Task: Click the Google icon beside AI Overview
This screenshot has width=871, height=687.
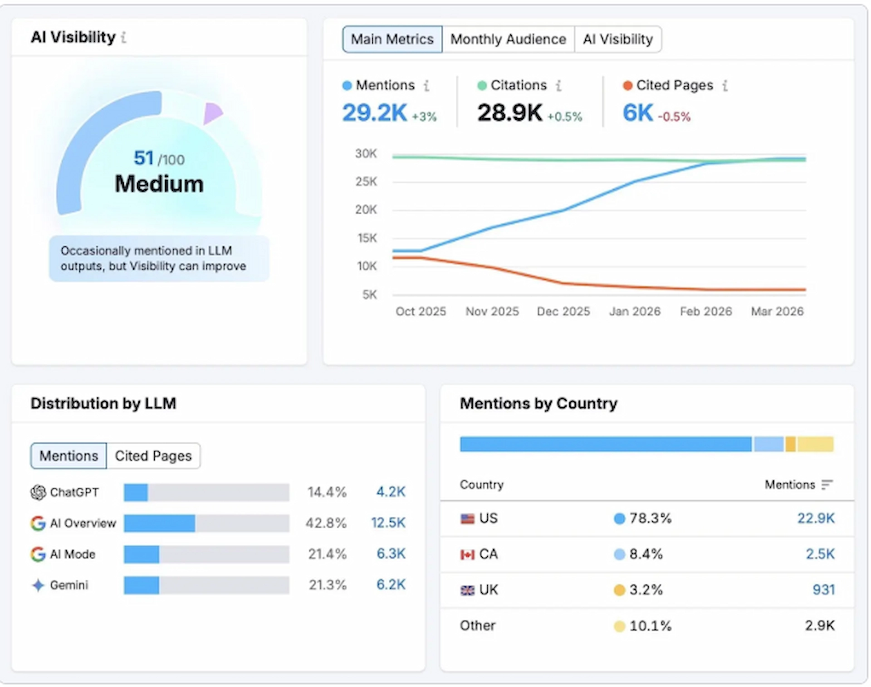Action: 39,523
